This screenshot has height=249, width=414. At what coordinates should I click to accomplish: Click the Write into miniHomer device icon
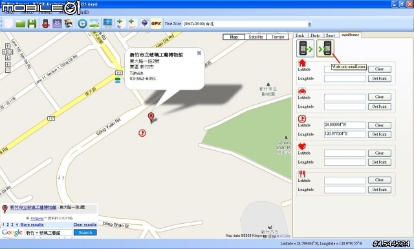[325, 48]
